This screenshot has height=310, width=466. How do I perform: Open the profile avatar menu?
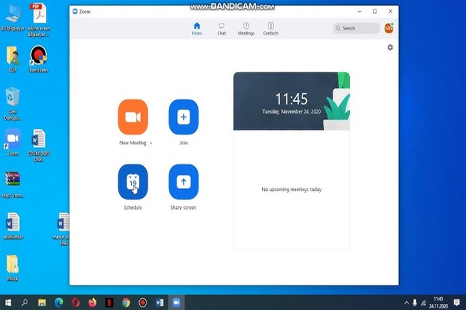point(389,28)
